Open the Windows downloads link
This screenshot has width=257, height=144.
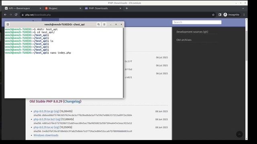click(46, 135)
